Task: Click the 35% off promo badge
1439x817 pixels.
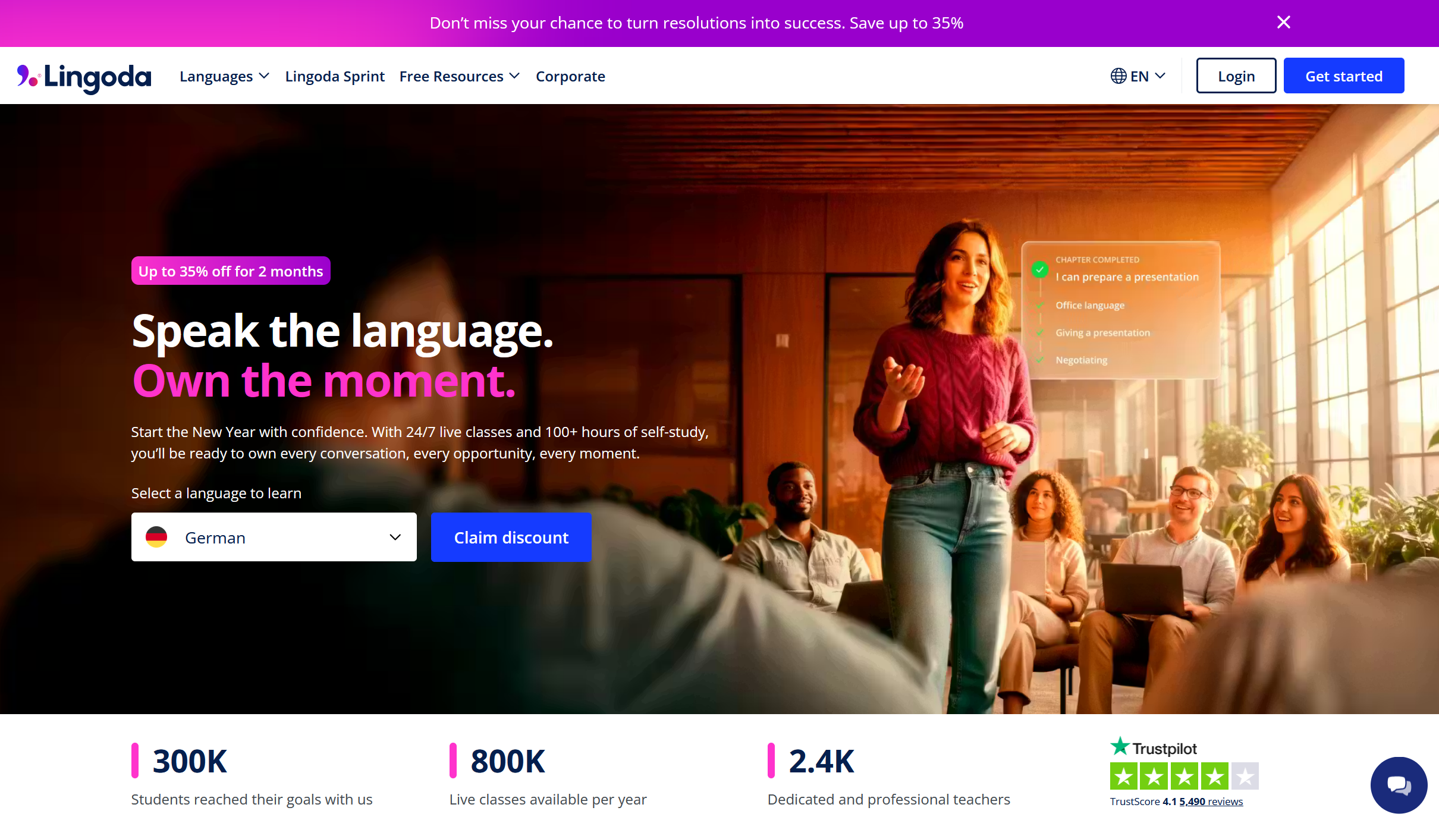Action: tap(231, 271)
